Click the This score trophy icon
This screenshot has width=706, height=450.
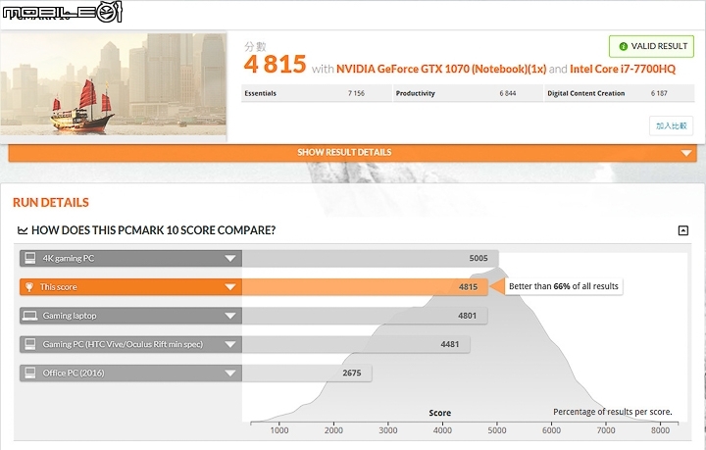pos(29,287)
